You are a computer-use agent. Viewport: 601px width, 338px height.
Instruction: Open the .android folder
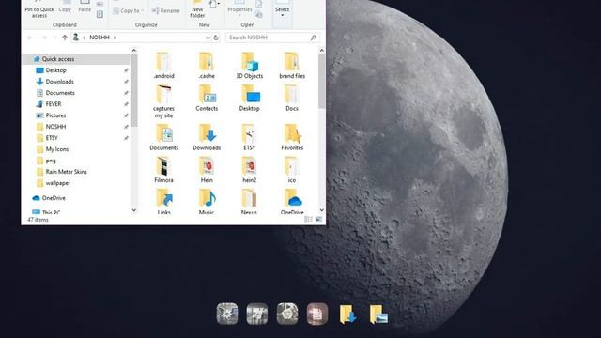(x=163, y=66)
